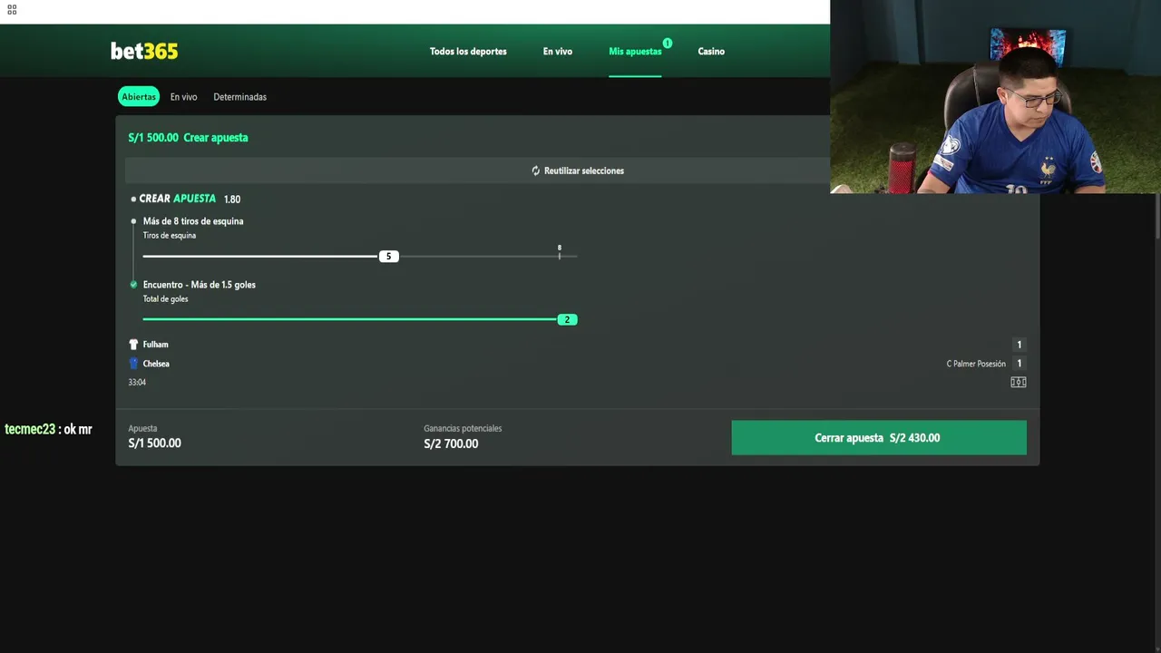Click Cerrar apuesta S/2 430.00 button
This screenshot has width=1161, height=653.
pos(879,438)
